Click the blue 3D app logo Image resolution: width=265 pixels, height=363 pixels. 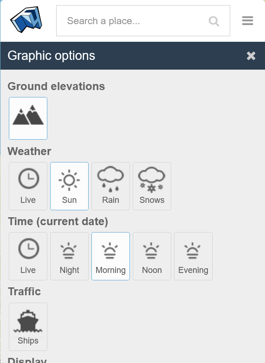26,19
